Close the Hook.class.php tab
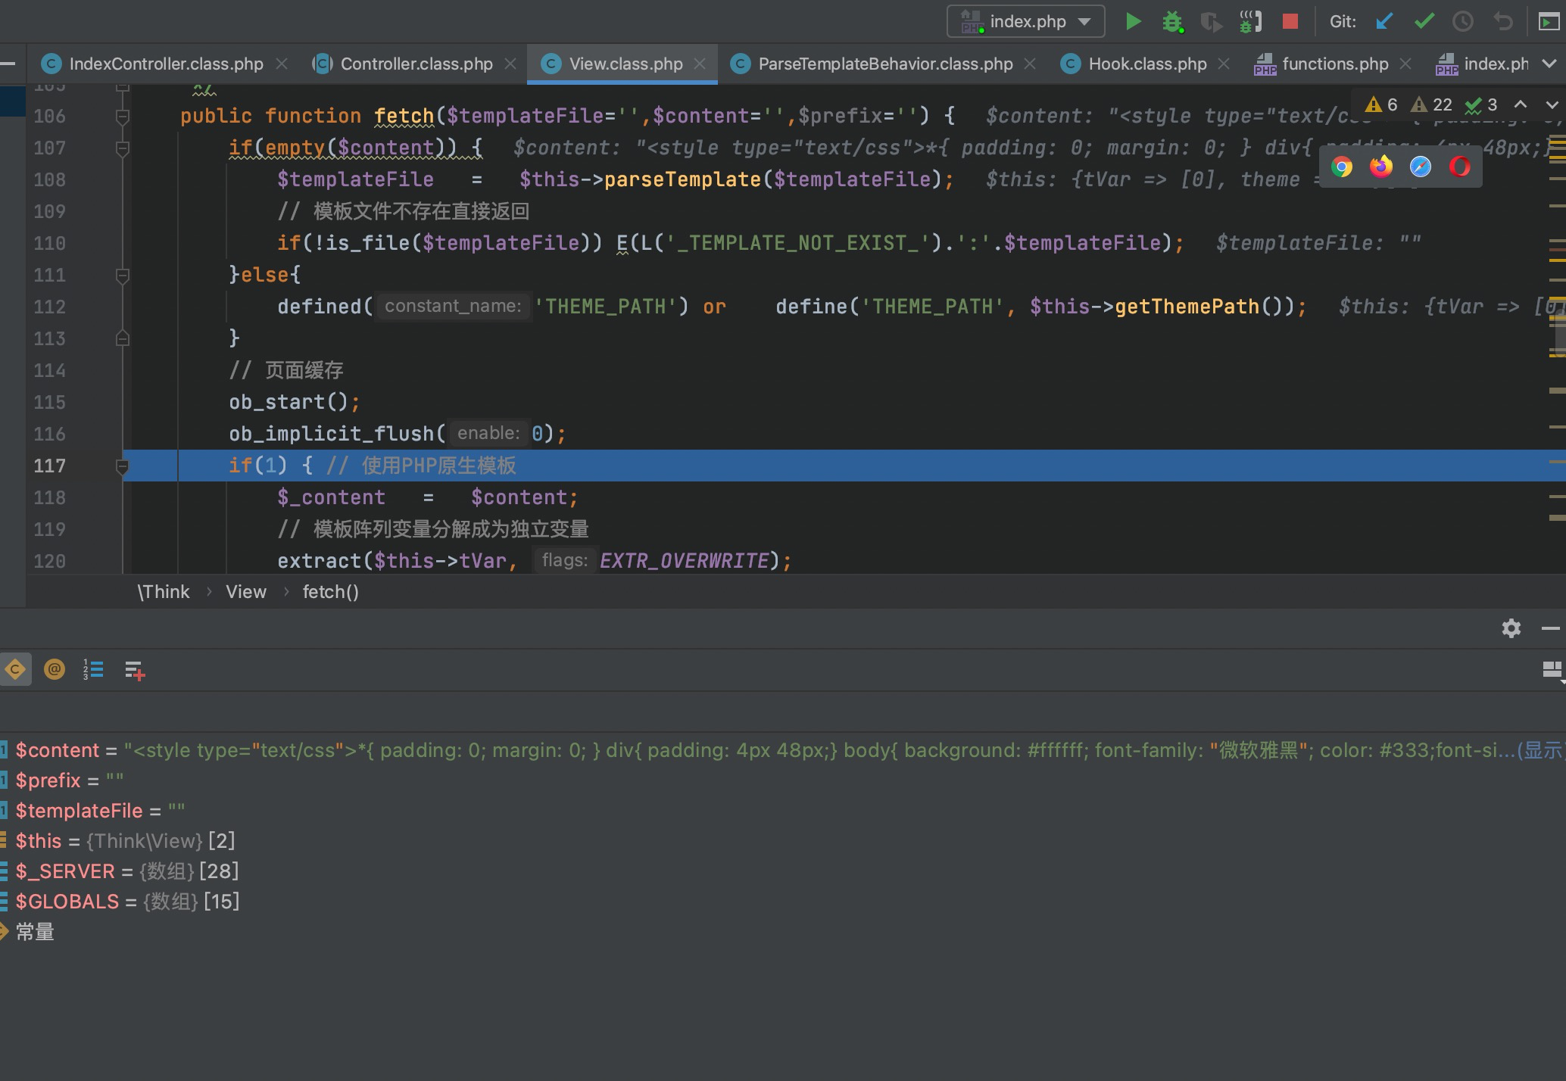1566x1081 pixels. pyautogui.click(x=1224, y=64)
